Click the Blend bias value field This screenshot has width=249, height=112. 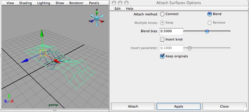pyautogui.click(x=171, y=31)
